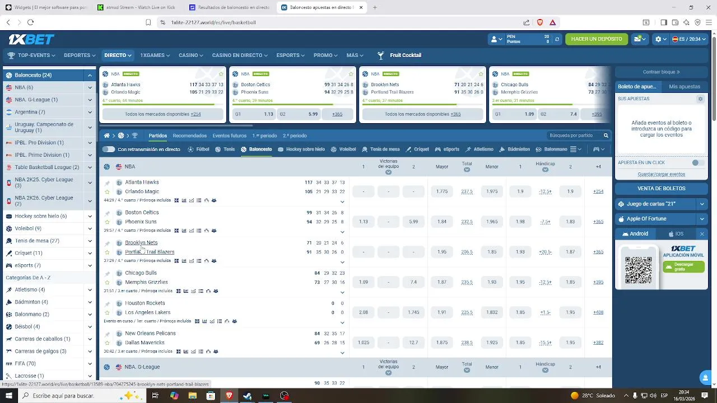
Task: Click in Búsqueda por partido field
Action: coord(574,135)
